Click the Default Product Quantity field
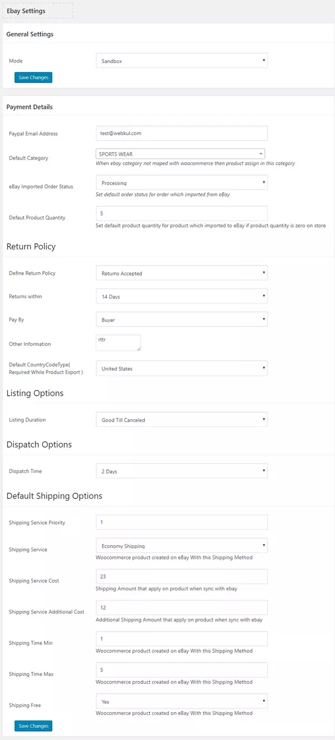Viewport: 335px width, 740px height. 181,213
